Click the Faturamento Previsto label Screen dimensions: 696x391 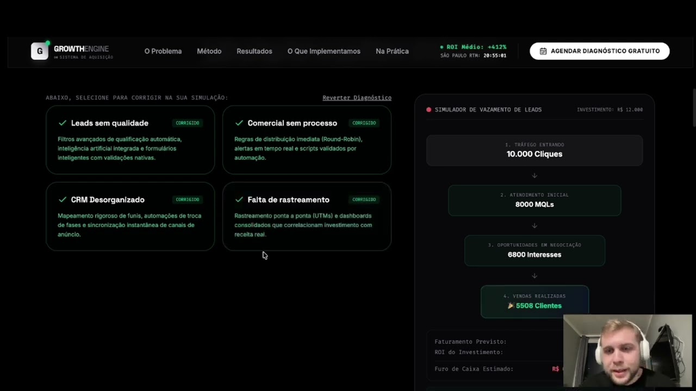470,342
